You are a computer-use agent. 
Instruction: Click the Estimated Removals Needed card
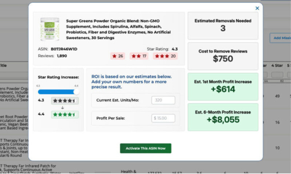[x=223, y=25]
